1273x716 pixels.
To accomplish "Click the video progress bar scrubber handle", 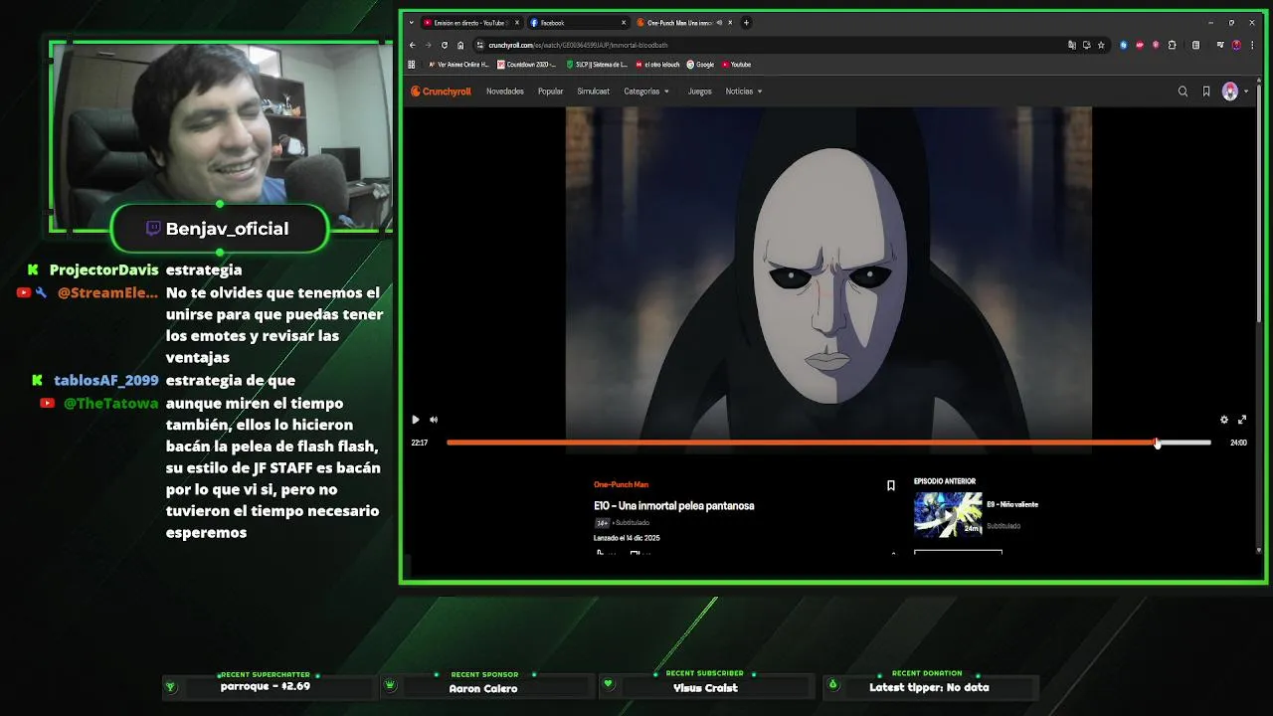I will point(1157,443).
